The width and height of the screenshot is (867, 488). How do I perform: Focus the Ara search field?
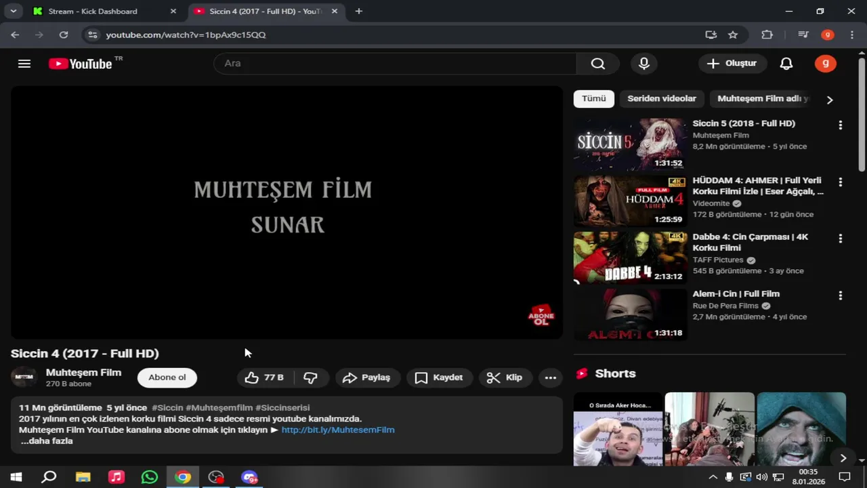395,64
